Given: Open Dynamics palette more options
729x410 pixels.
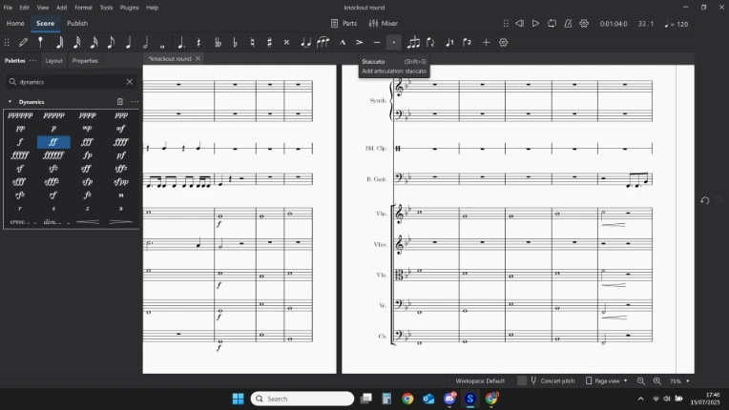Looking at the screenshot, I should click(x=135, y=102).
